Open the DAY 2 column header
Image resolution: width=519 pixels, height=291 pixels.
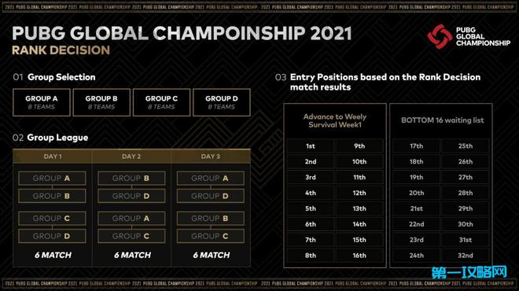click(131, 157)
